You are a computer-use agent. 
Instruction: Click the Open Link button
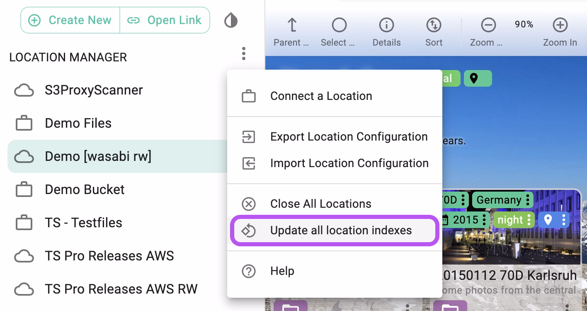coord(165,20)
